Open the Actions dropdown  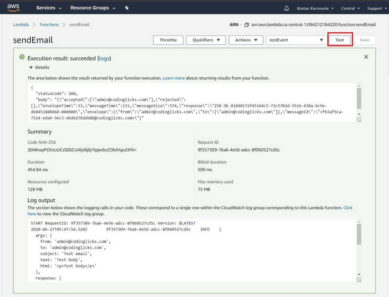pyautogui.click(x=246, y=40)
